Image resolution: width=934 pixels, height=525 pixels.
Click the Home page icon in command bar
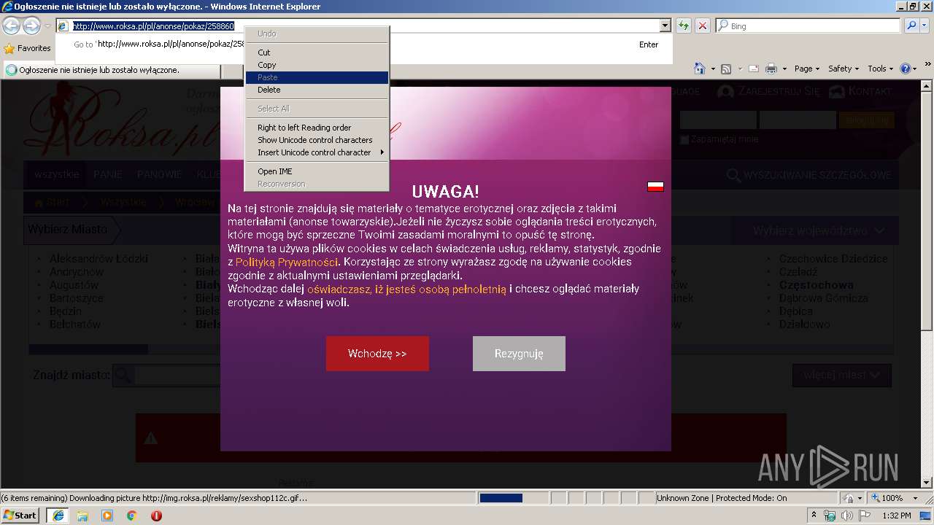700,69
